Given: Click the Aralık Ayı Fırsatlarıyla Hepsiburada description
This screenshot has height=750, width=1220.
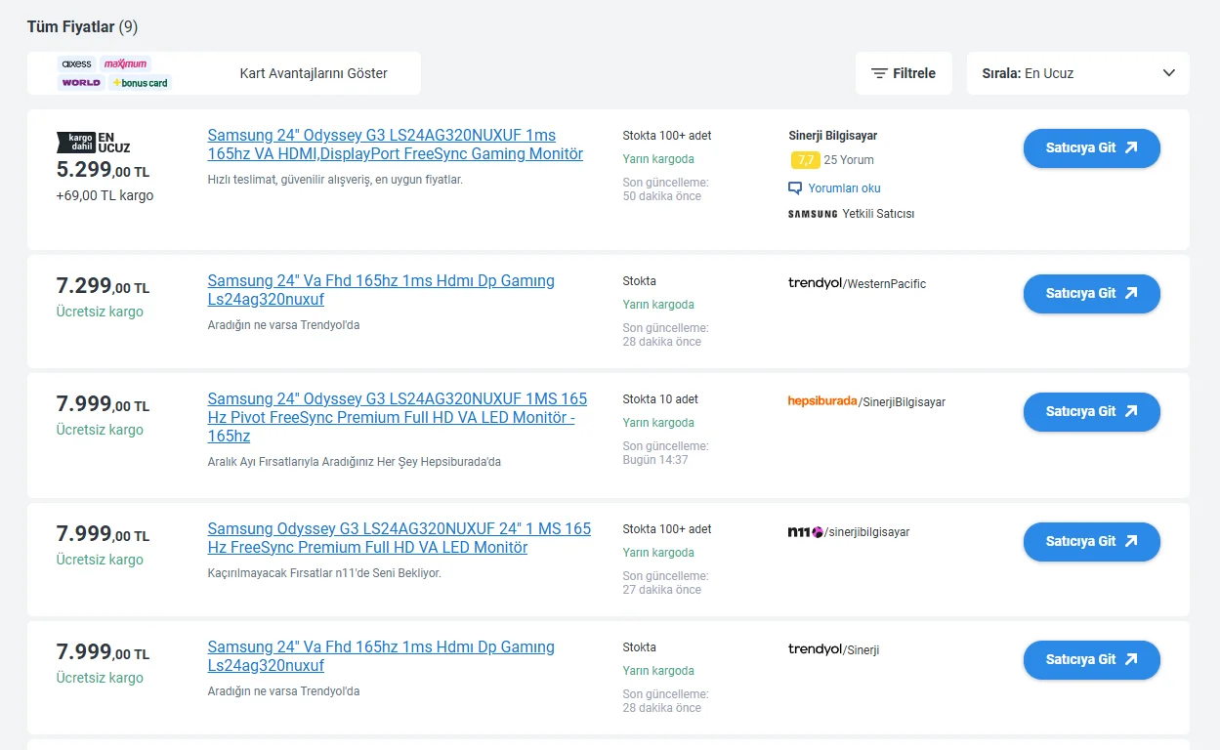Looking at the screenshot, I should (355, 462).
